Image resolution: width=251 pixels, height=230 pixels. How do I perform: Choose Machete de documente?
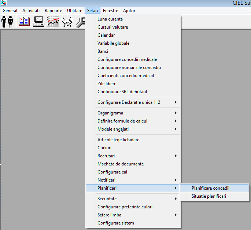[x=133, y=164]
